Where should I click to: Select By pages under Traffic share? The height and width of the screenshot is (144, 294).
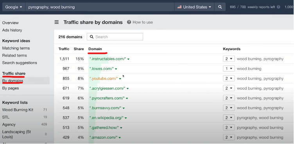click(x=11, y=88)
